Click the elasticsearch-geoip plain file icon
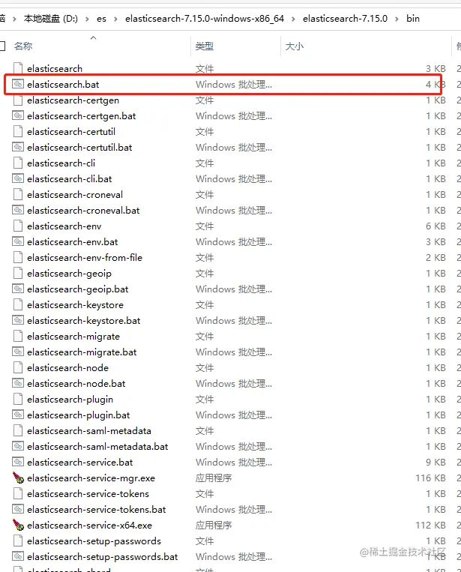 (x=18, y=273)
